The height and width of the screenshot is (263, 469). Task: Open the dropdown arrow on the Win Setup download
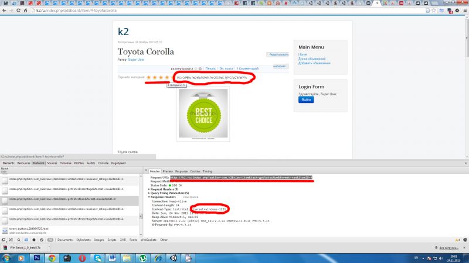pos(49,247)
